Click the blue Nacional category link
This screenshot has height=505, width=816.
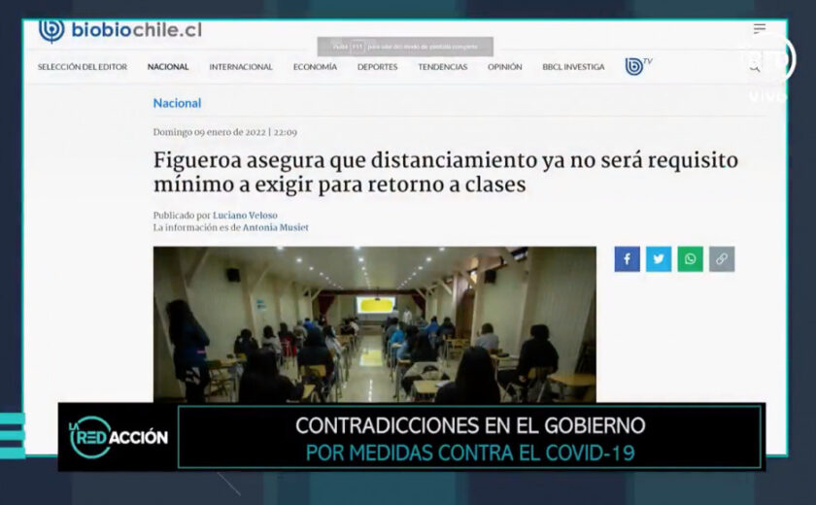[x=177, y=103]
